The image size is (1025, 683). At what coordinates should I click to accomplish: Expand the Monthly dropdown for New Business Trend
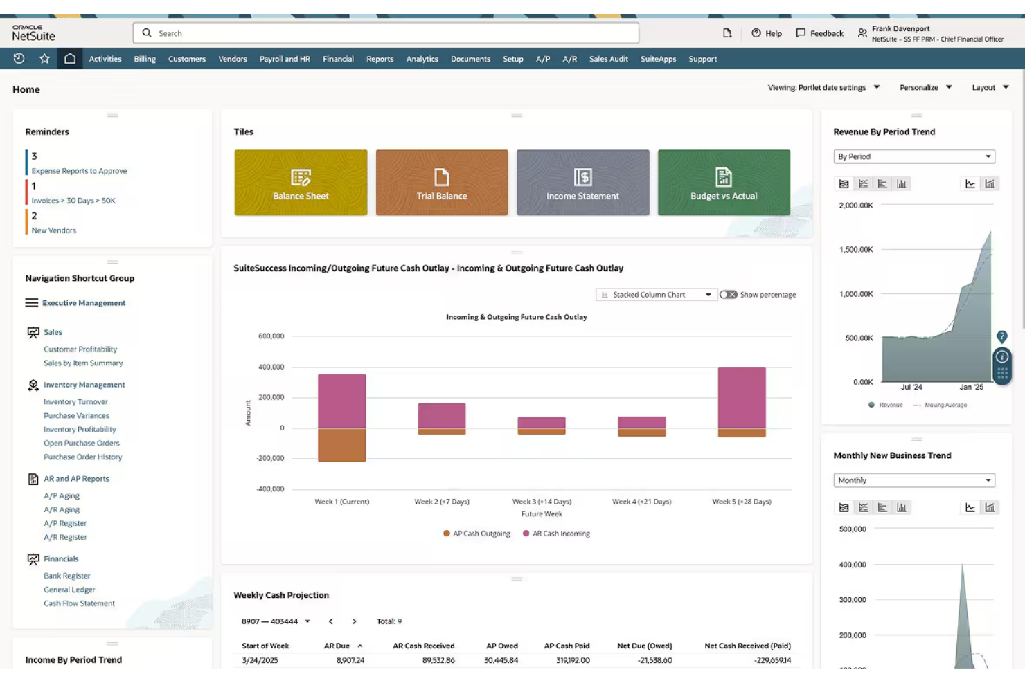click(913, 480)
